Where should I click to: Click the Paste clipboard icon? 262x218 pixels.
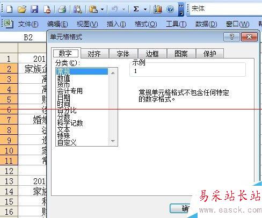tap(93, 9)
